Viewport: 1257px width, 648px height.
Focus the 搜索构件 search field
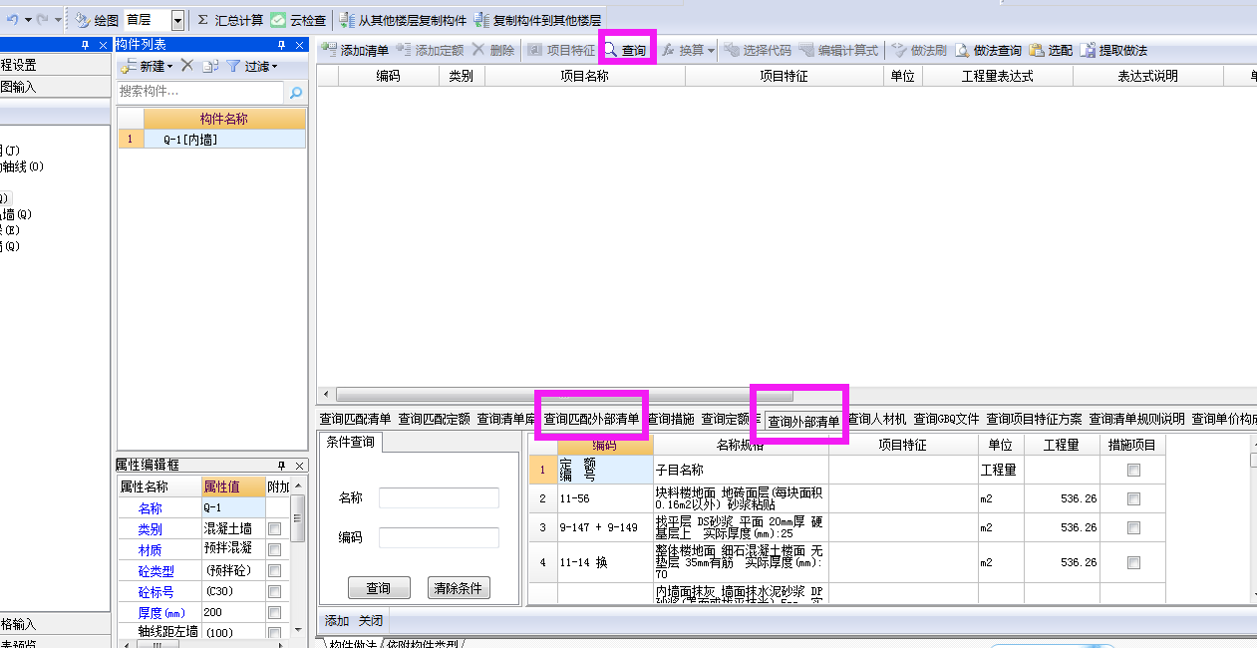coord(200,92)
